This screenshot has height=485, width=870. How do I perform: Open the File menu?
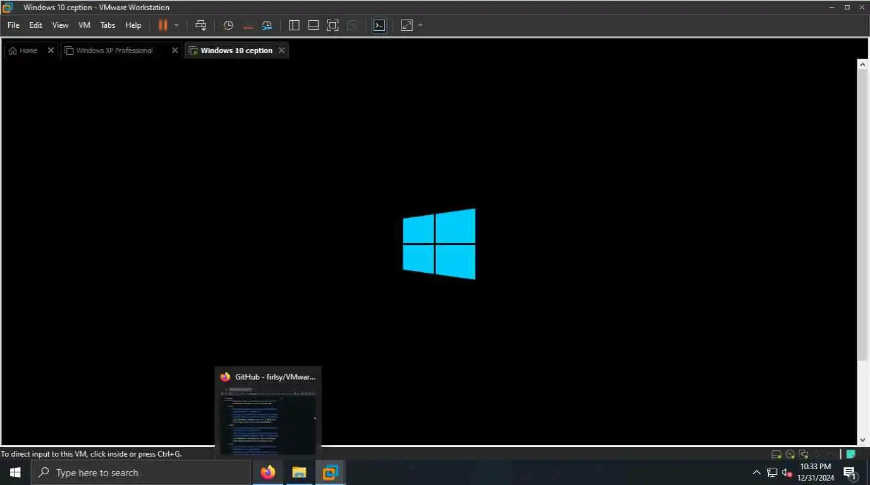[x=13, y=25]
